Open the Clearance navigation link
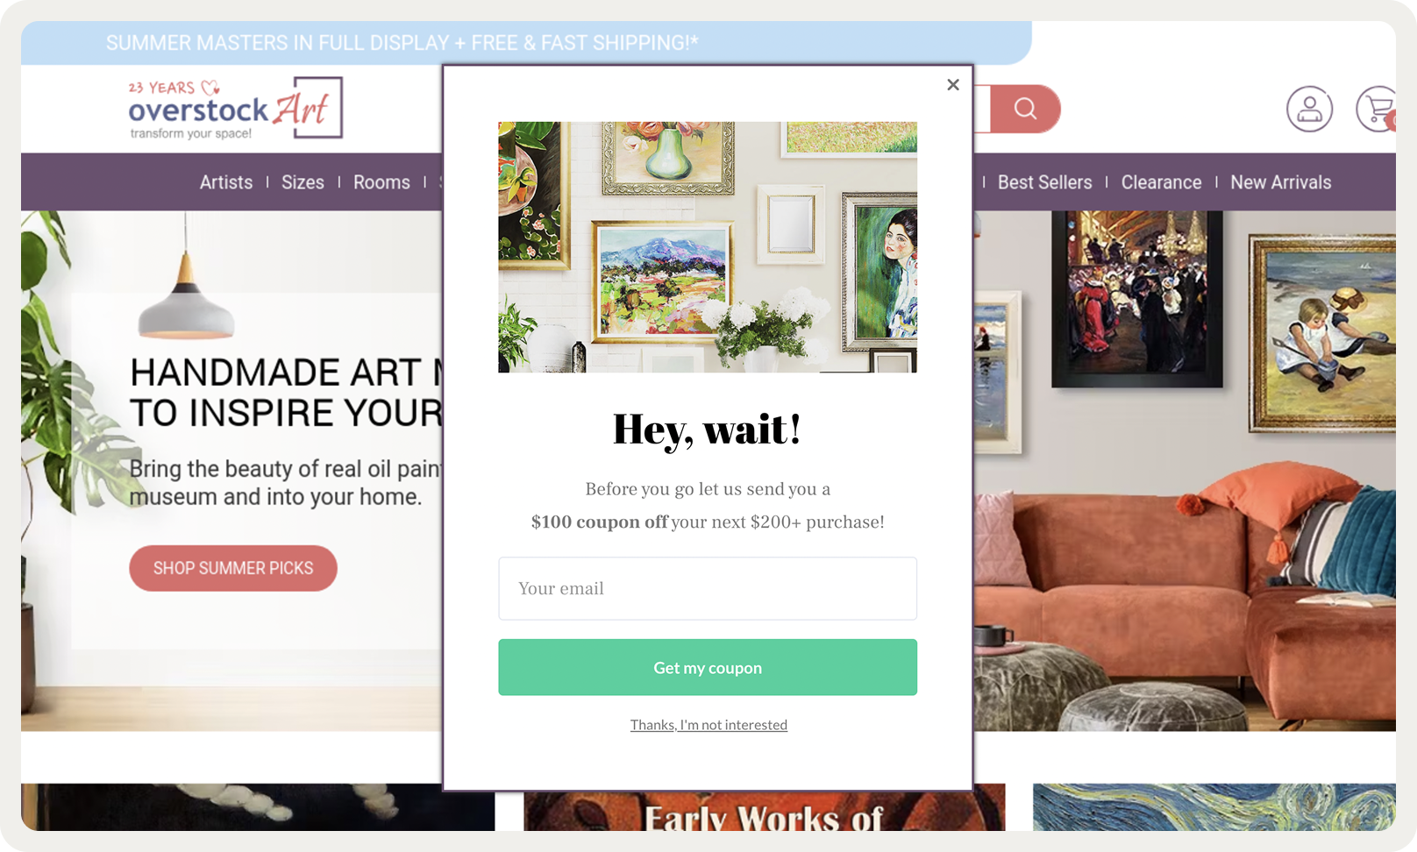 coord(1161,182)
